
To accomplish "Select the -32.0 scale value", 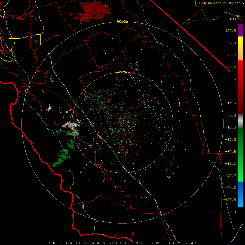I will click(x=231, y=140).
